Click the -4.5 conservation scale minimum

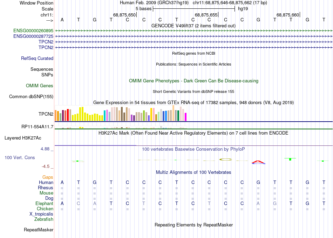[46, 166]
